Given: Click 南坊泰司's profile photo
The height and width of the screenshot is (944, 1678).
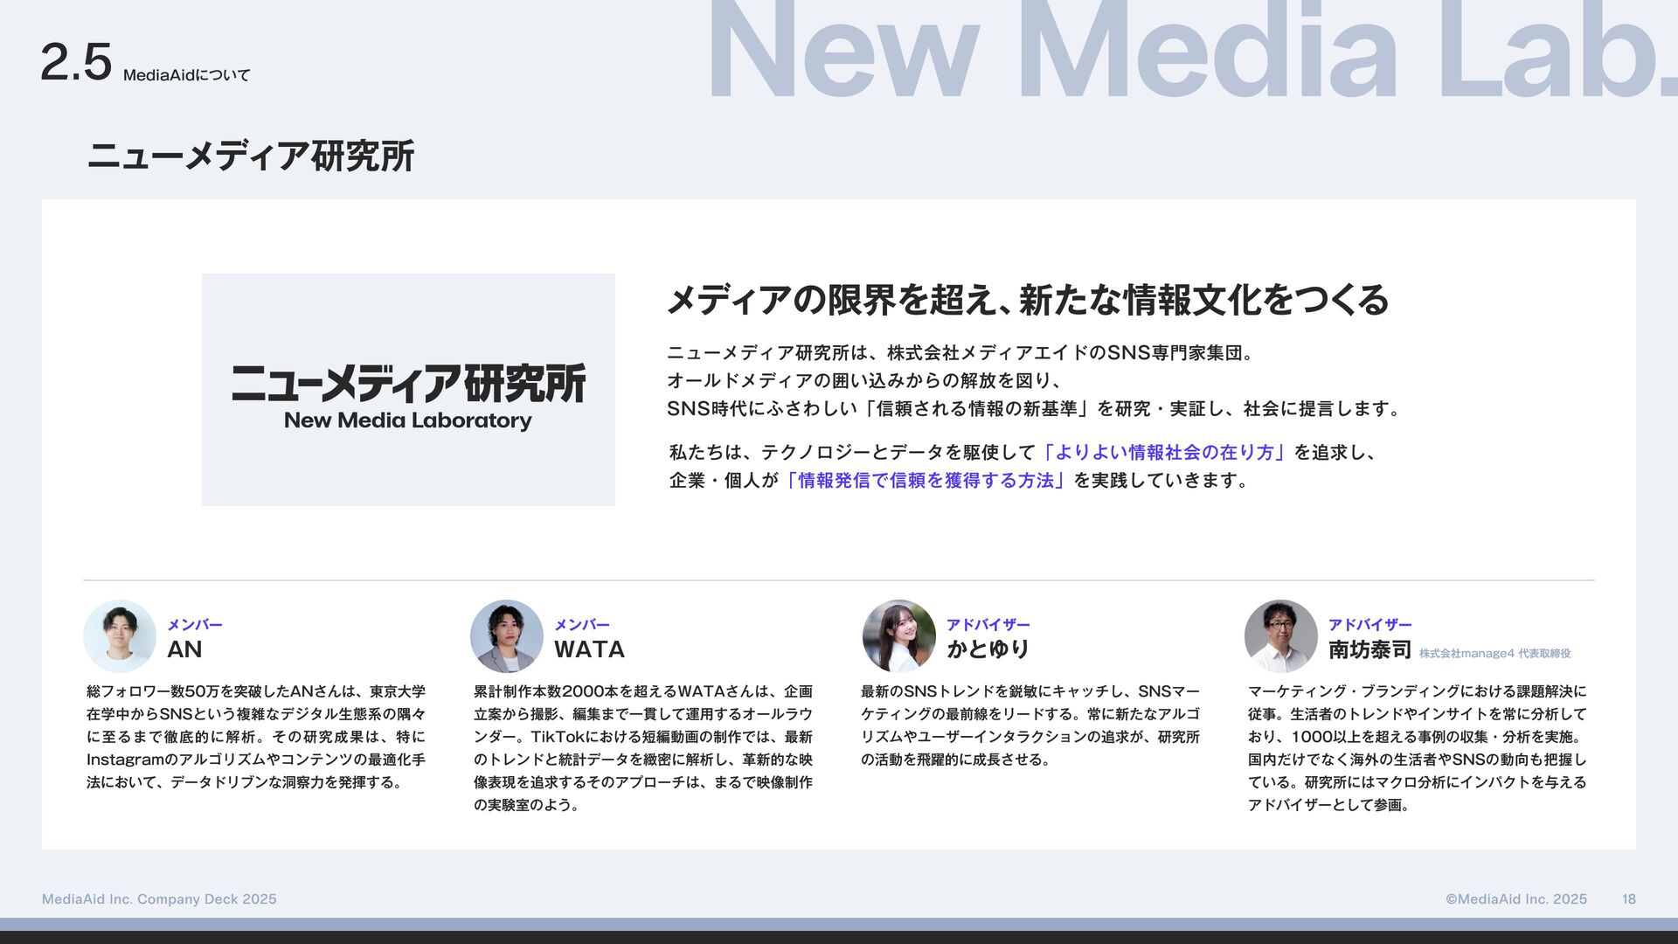Looking at the screenshot, I should pyautogui.click(x=1280, y=635).
